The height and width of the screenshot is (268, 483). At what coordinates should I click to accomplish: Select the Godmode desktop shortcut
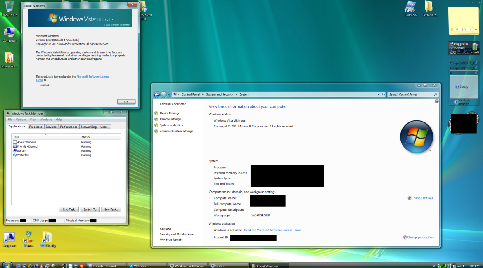(x=411, y=9)
